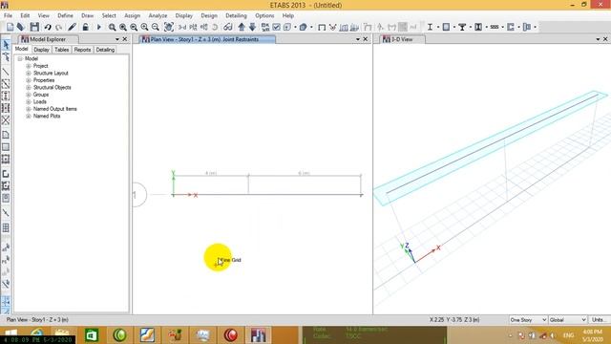Select the draw rectangular area tool

(6, 147)
